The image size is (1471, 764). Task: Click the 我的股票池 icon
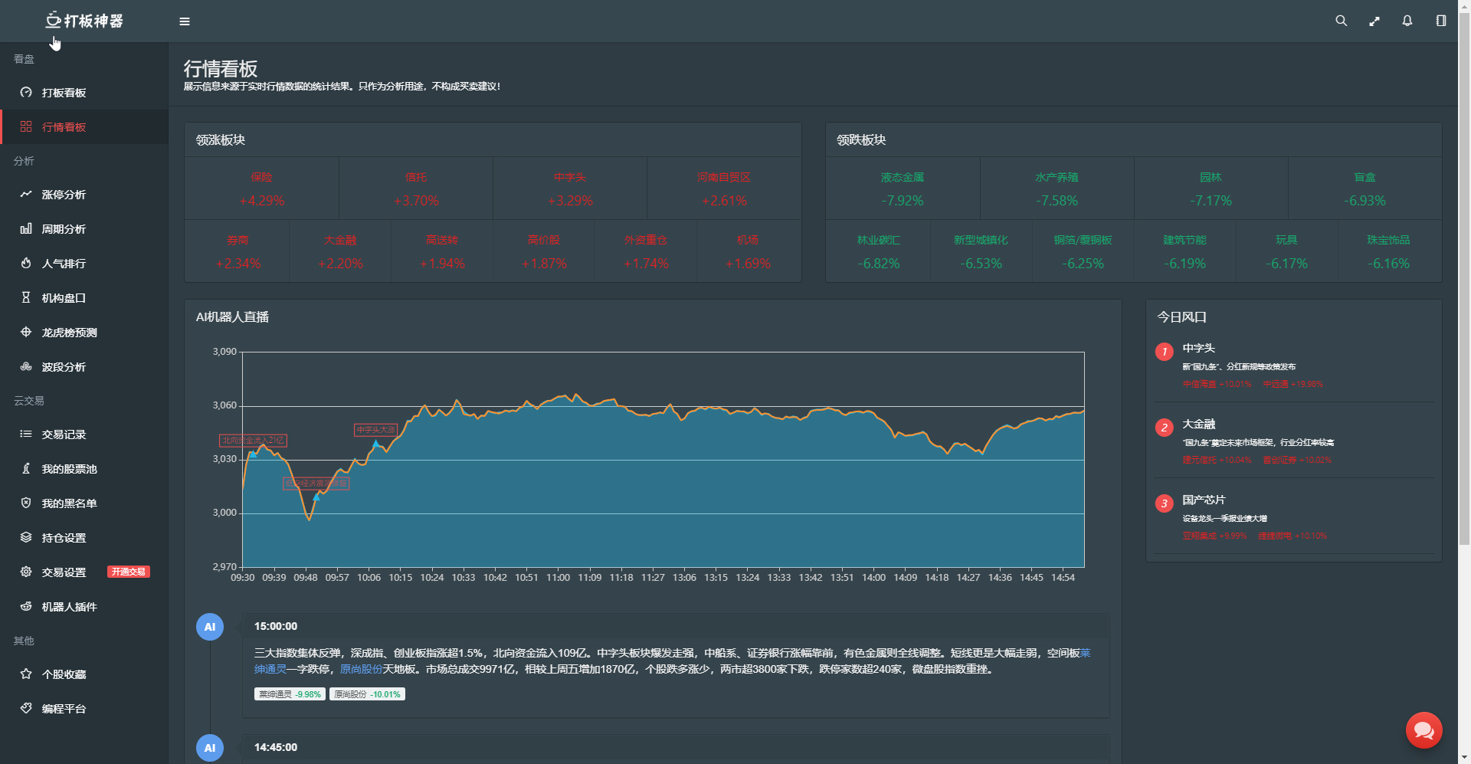pyautogui.click(x=26, y=469)
